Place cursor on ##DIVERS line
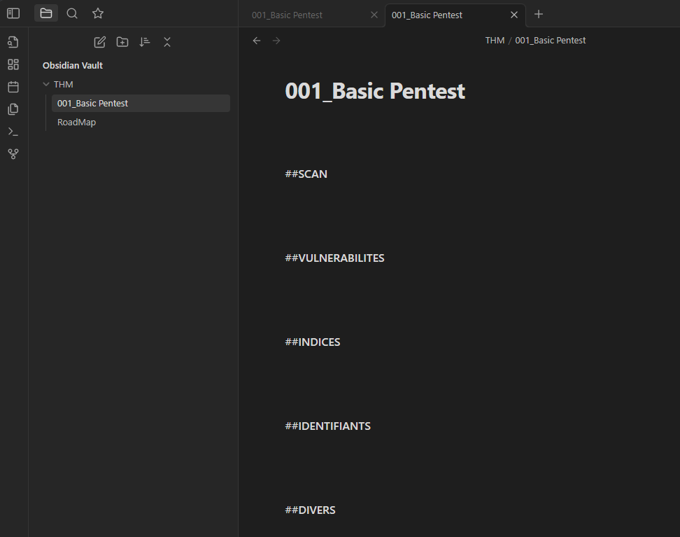This screenshot has width=680, height=537. tap(310, 510)
